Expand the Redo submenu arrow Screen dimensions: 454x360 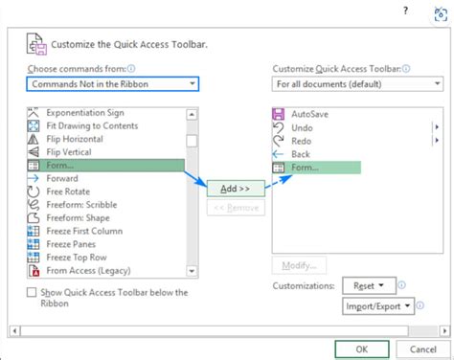(x=437, y=140)
